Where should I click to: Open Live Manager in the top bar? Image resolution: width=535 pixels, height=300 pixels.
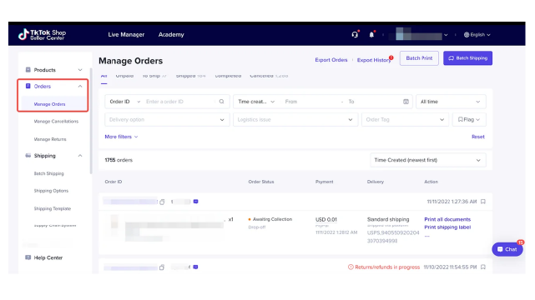click(126, 34)
